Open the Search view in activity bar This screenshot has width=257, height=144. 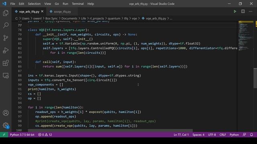coord(6,25)
